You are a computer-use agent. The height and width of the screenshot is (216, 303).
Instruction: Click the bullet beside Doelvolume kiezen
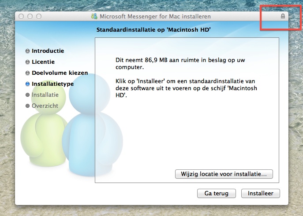click(x=27, y=73)
